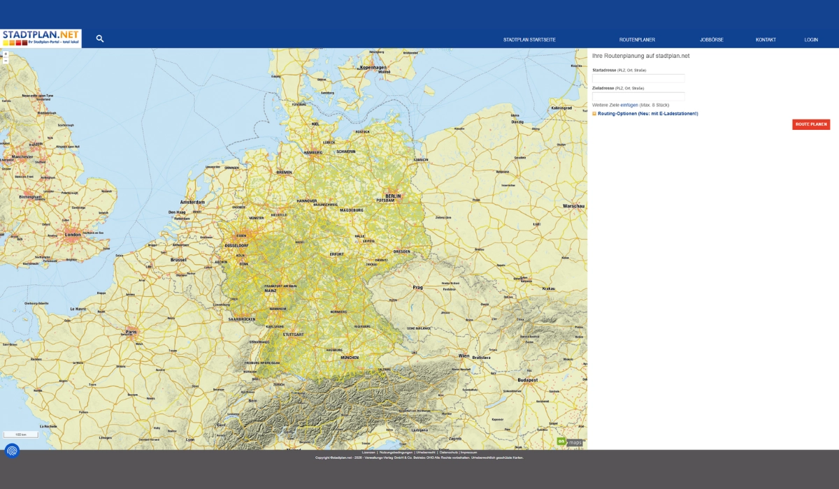Click the round blue badge in the bottom-left corner
The width and height of the screenshot is (839, 489).
[11, 450]
